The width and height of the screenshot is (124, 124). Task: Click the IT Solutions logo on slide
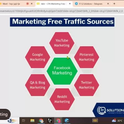[108, 110]
